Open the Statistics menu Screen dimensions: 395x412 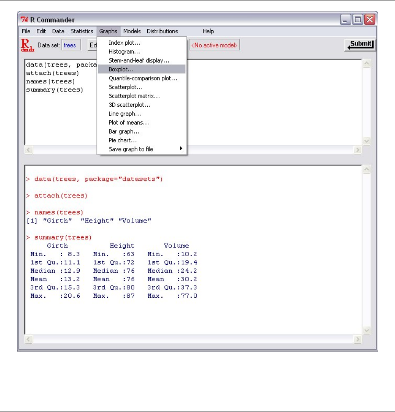click(82, 31)
